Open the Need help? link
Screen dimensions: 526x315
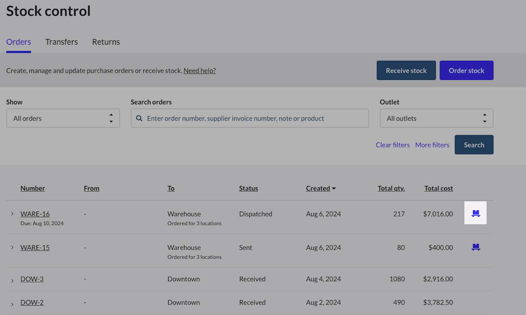pyautogui.click(x=199, y=70)
